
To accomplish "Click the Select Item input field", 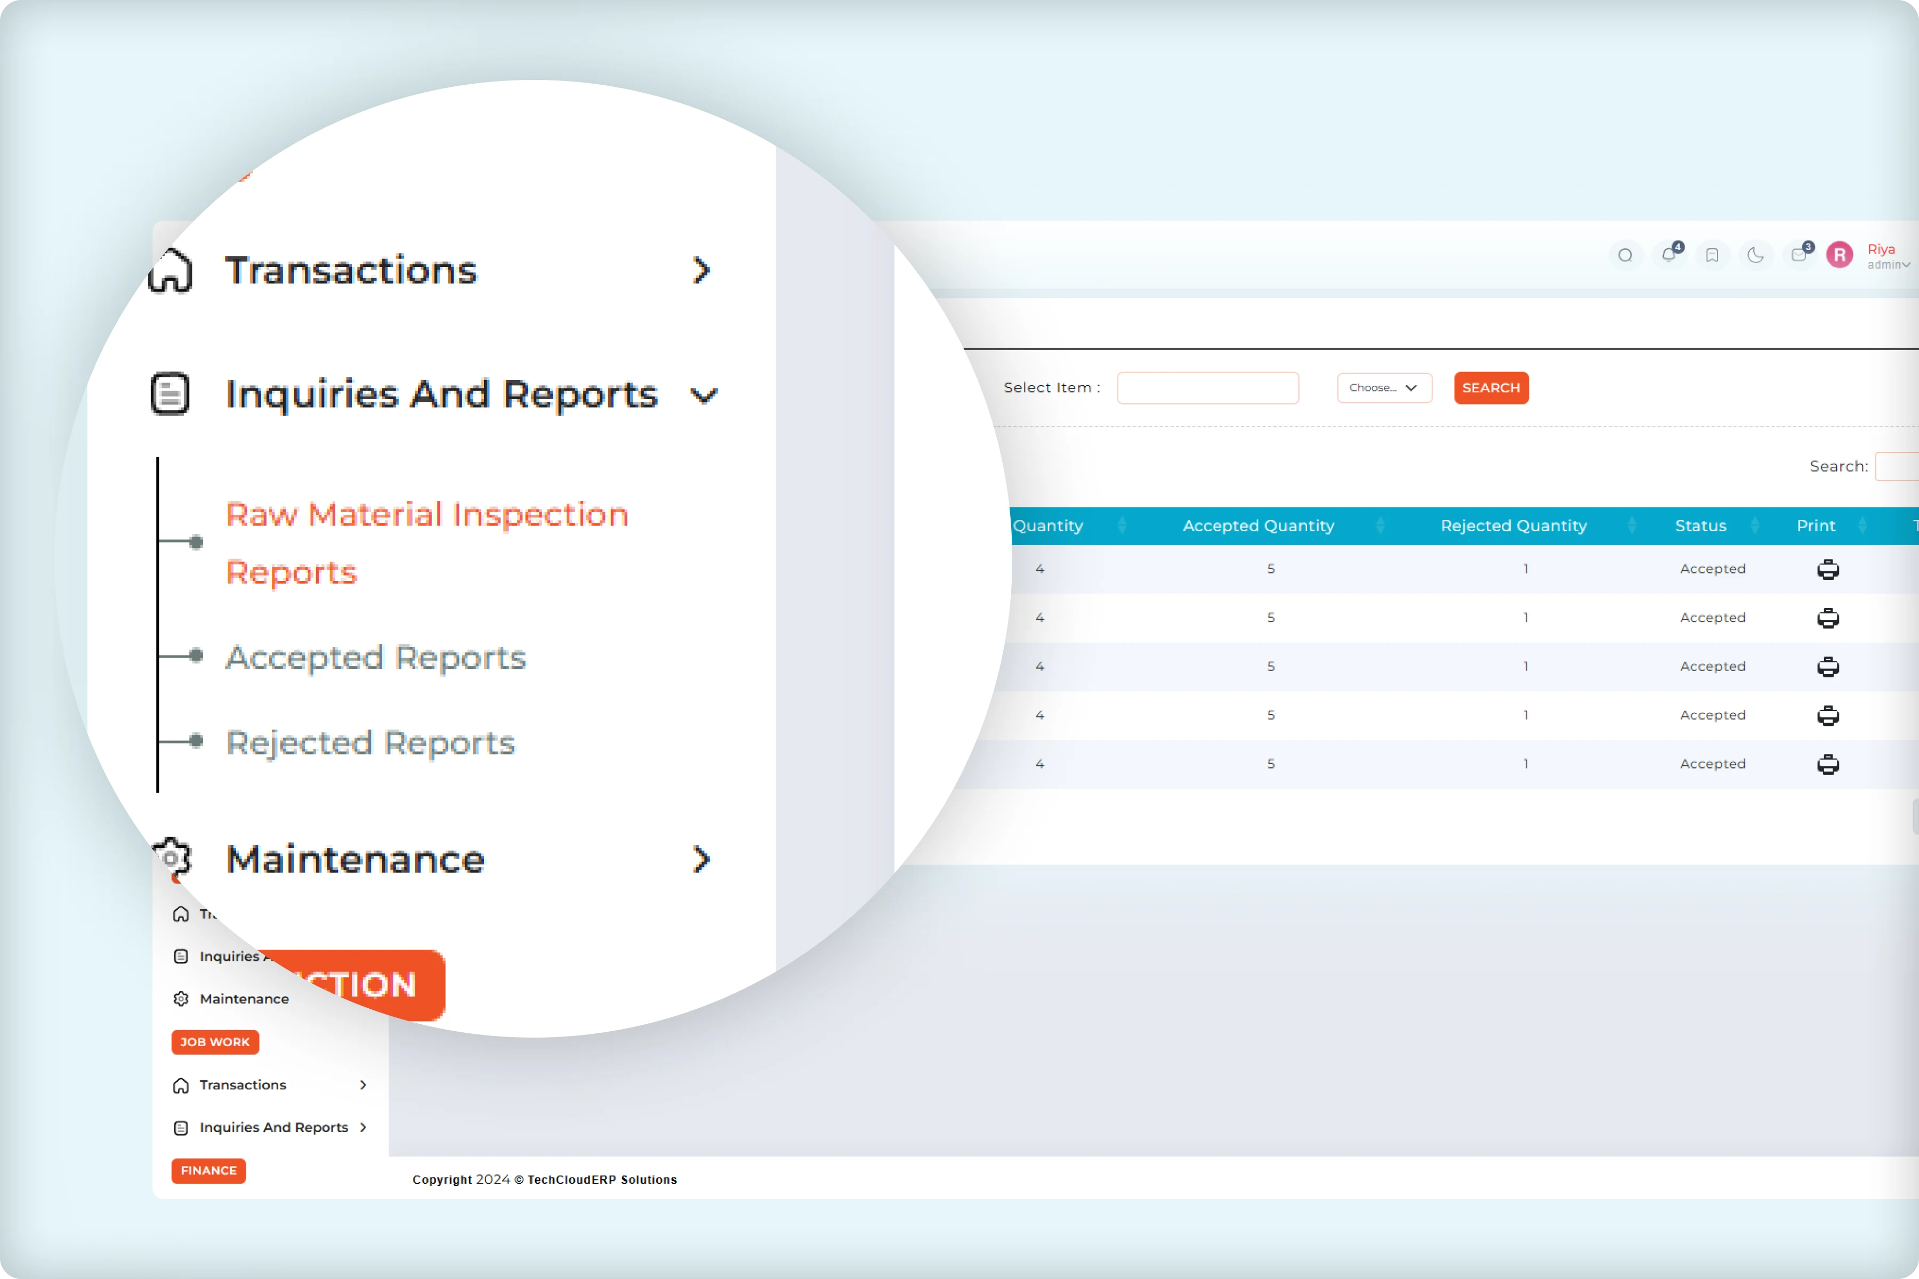I will [1208, 387].
